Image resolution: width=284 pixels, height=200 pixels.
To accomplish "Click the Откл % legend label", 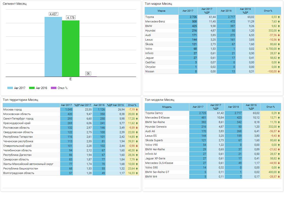I will coord(63,88).
